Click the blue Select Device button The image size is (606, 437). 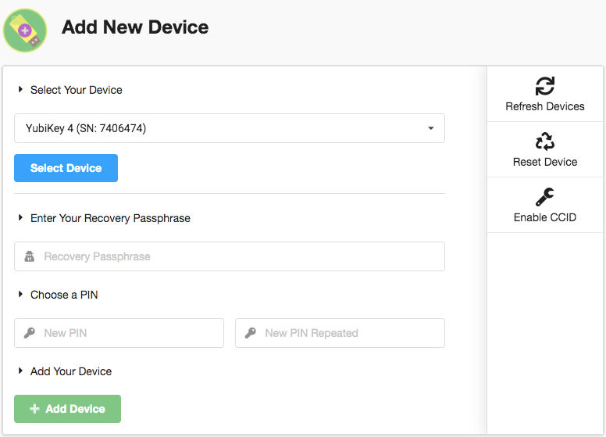point(66,168)
